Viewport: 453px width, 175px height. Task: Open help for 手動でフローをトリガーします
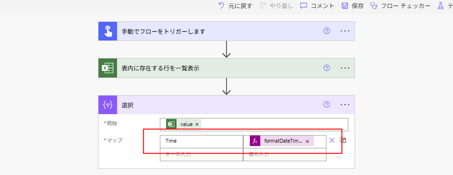tap(326, 31)
